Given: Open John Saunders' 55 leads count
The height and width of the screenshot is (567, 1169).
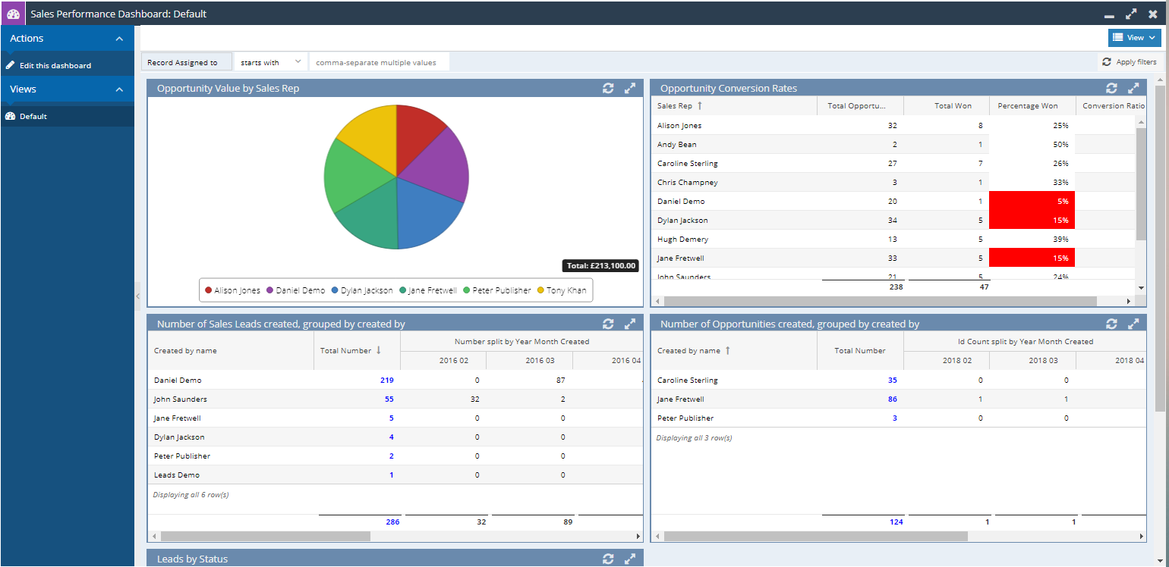Looking at the screenshot, I should (389, 399).
